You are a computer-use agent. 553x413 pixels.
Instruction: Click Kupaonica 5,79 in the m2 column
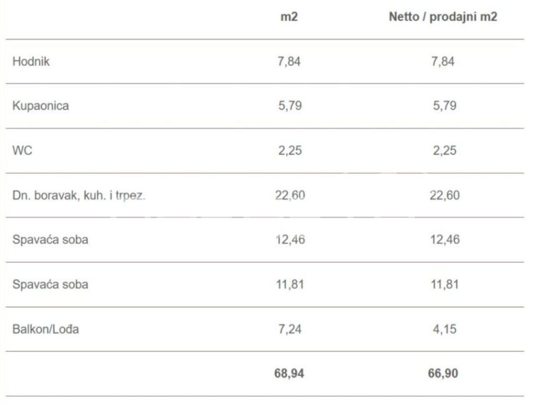290,105
